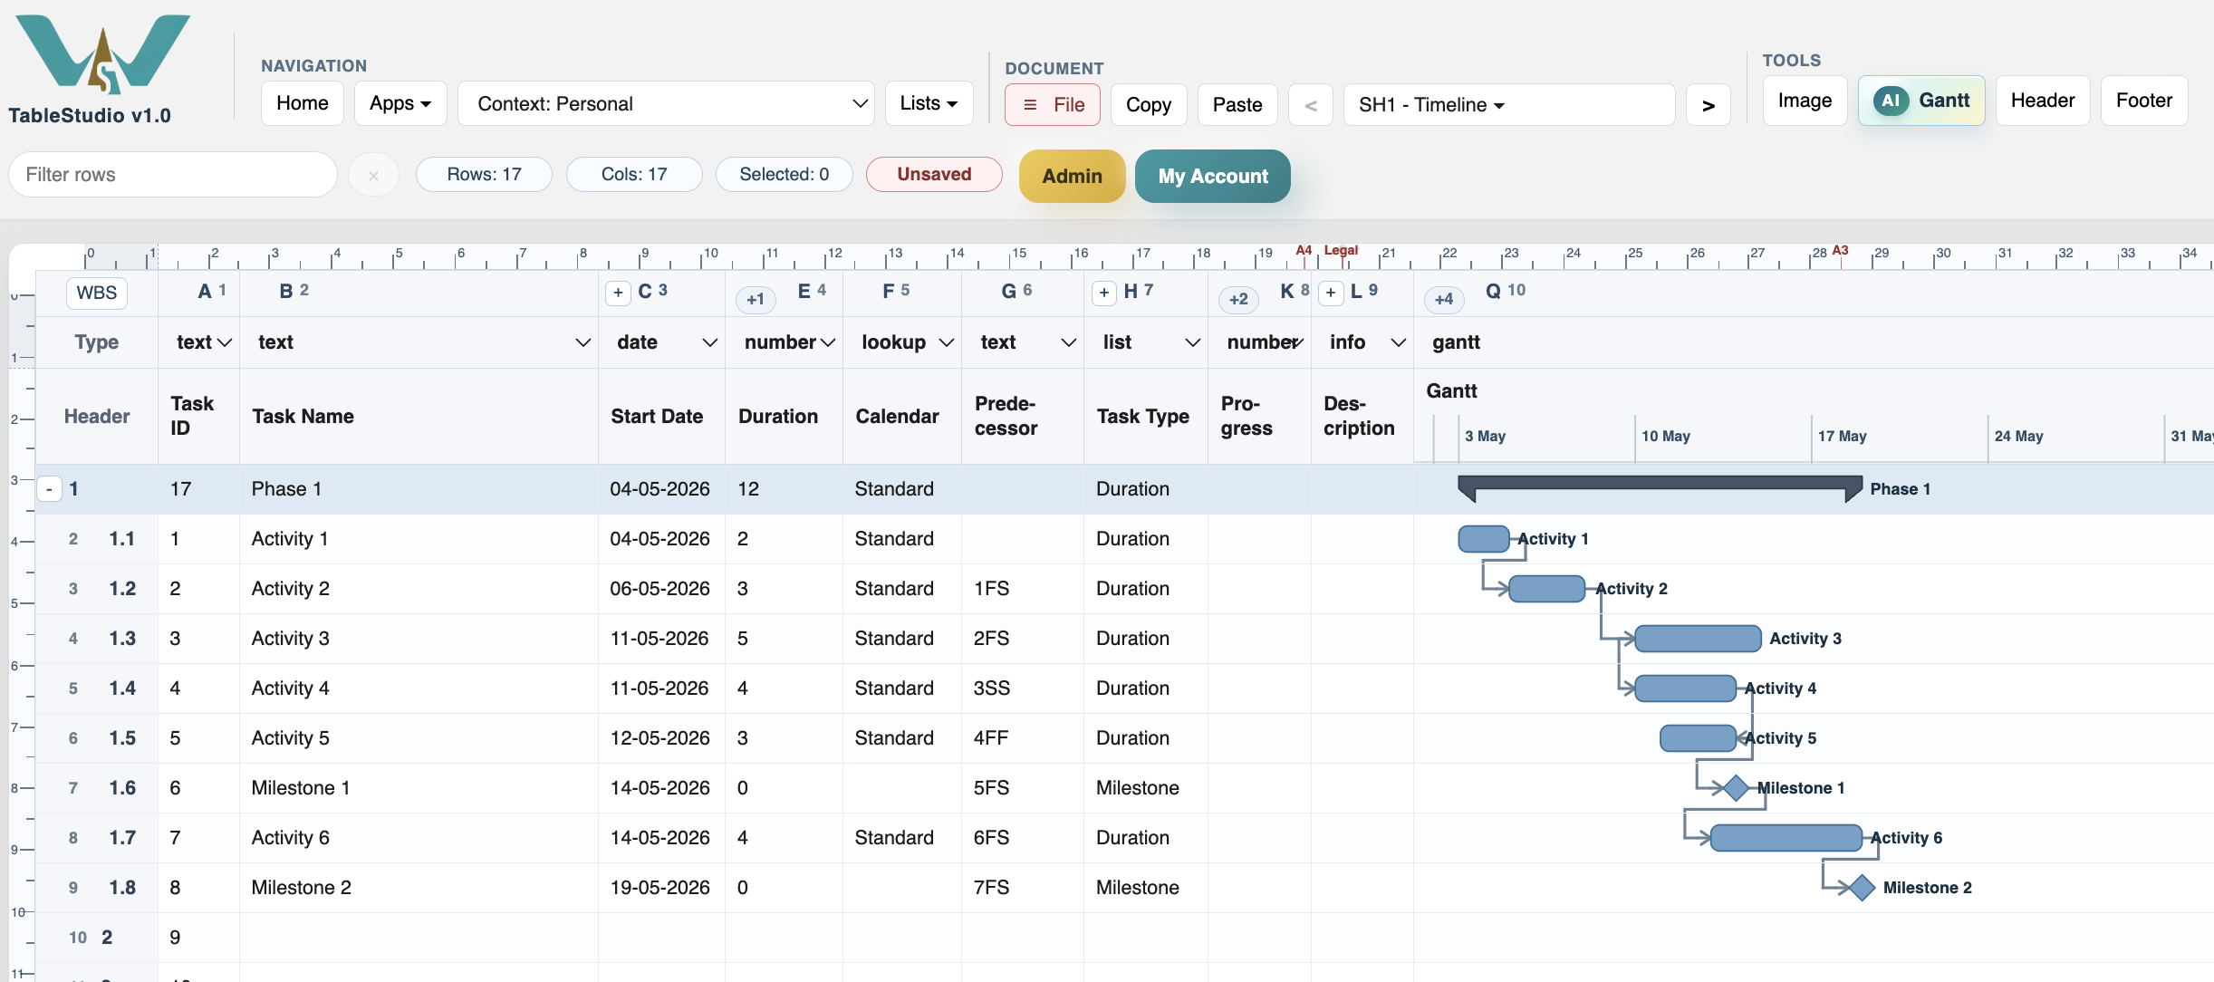2214x982 pixels.
Task: Expand the +4 hidden columns before column Q
Action: [1444, 299]
